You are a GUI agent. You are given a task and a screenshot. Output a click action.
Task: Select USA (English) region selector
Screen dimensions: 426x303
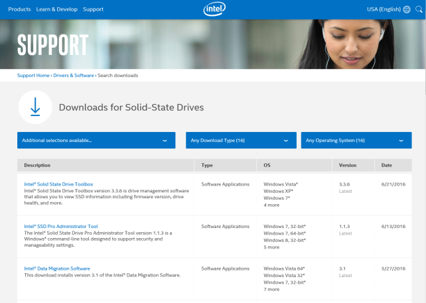[384, 9]
